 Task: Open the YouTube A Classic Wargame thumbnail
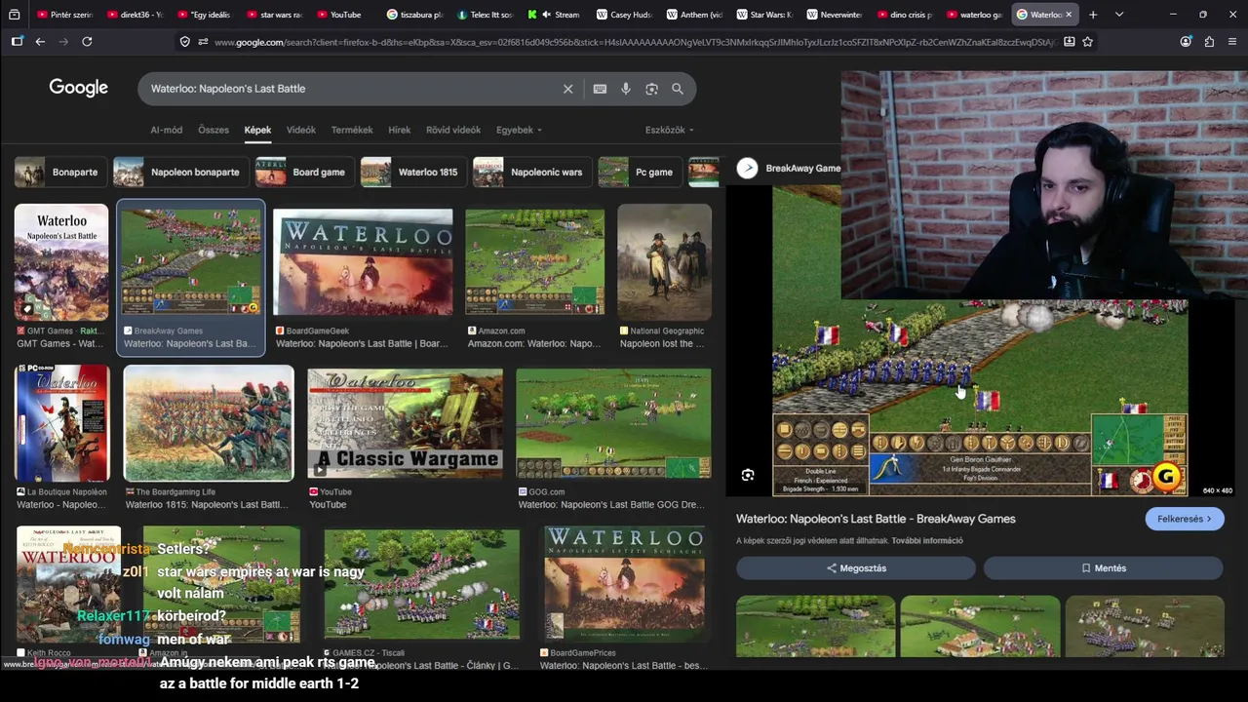tap(406, 423)
